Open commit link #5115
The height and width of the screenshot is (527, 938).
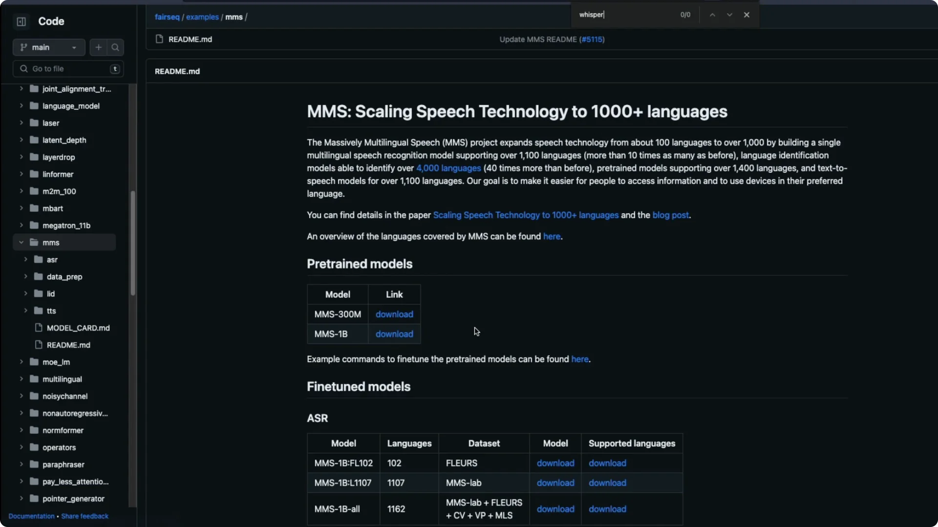[x=592, y=40]
